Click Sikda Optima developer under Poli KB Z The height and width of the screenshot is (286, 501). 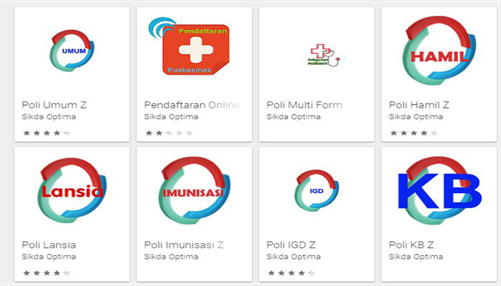[416, 257]
